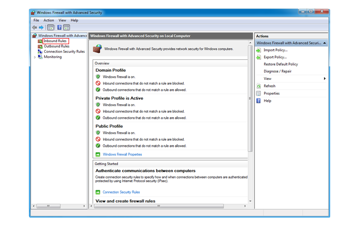Screen dimensions: 357x226
Task: Click the Domain Profile heading
Action: [111, 70]
